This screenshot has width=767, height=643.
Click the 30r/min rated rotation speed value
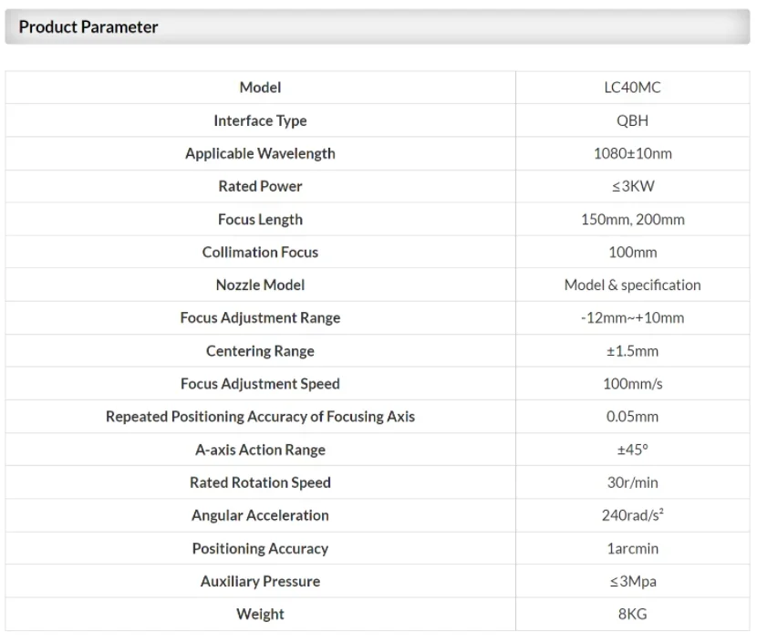coord(632,482)
